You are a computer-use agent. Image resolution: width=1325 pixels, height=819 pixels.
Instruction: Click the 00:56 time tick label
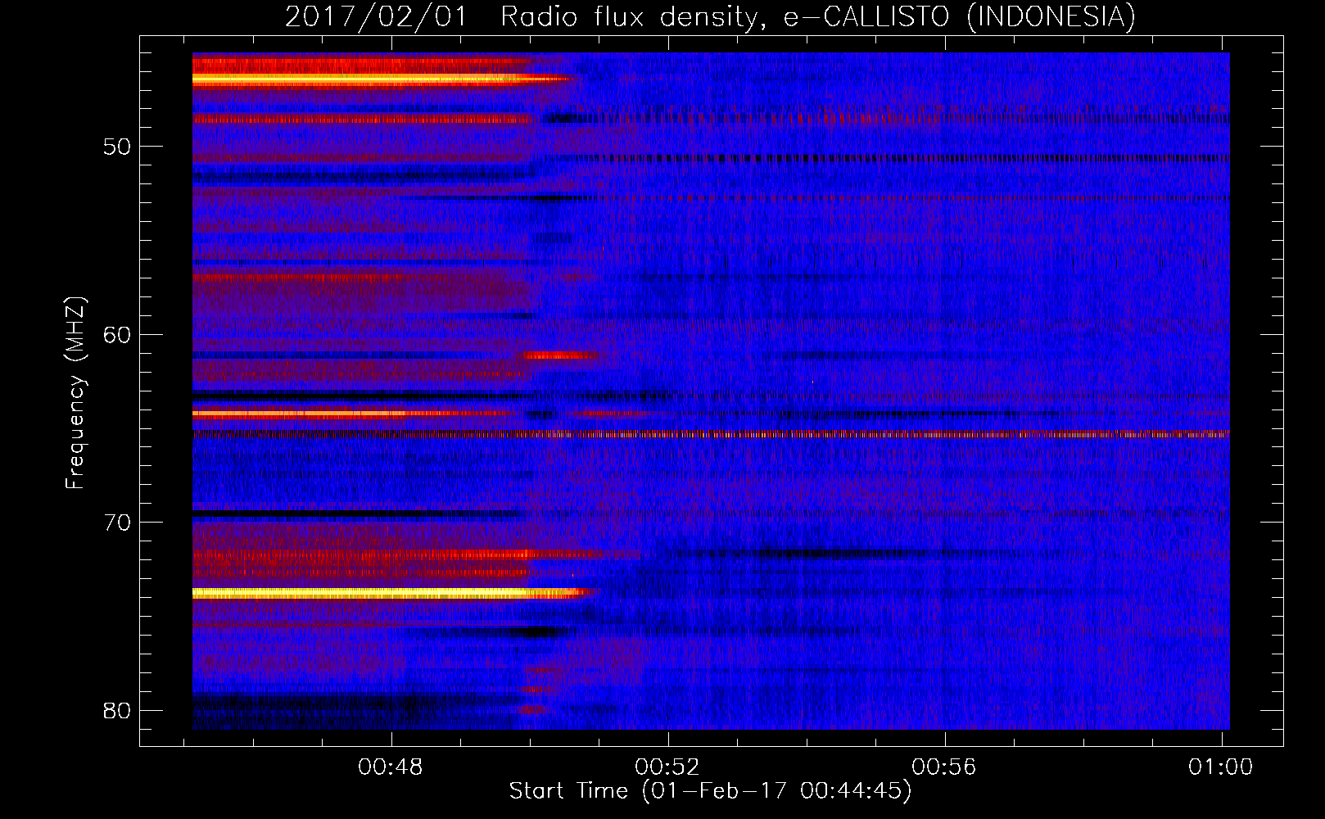(x=944, y=767)
